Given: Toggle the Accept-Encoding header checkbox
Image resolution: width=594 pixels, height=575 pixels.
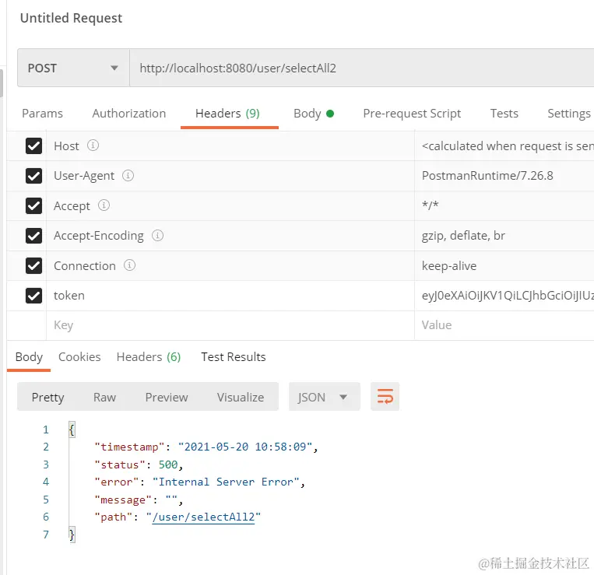Looking at the screenshot, I should click(33, 236).
